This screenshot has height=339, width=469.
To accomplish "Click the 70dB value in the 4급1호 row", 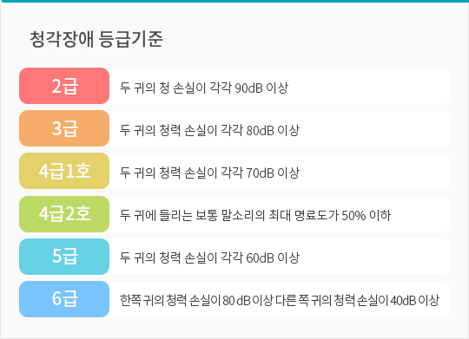I will (x=260, y=173).
